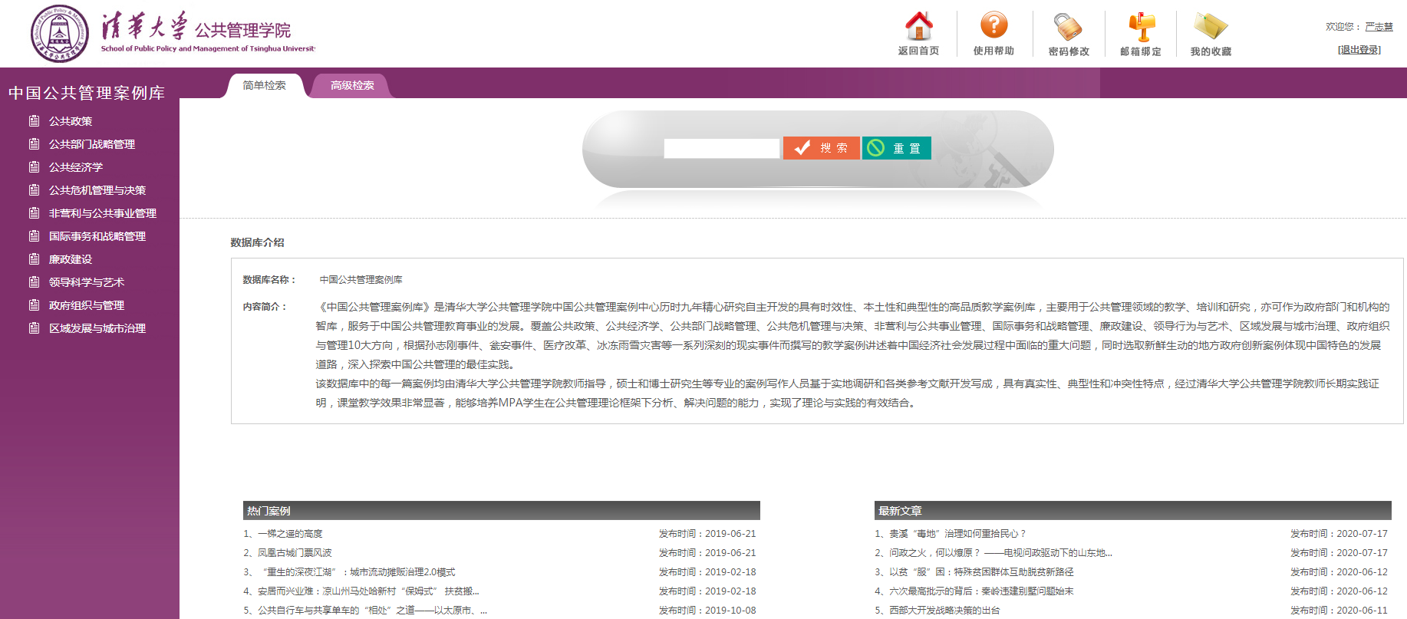Screen dimensions: 1407x619
Task: Open the 使用帮助 help icon
Action: tap(993, 25)
